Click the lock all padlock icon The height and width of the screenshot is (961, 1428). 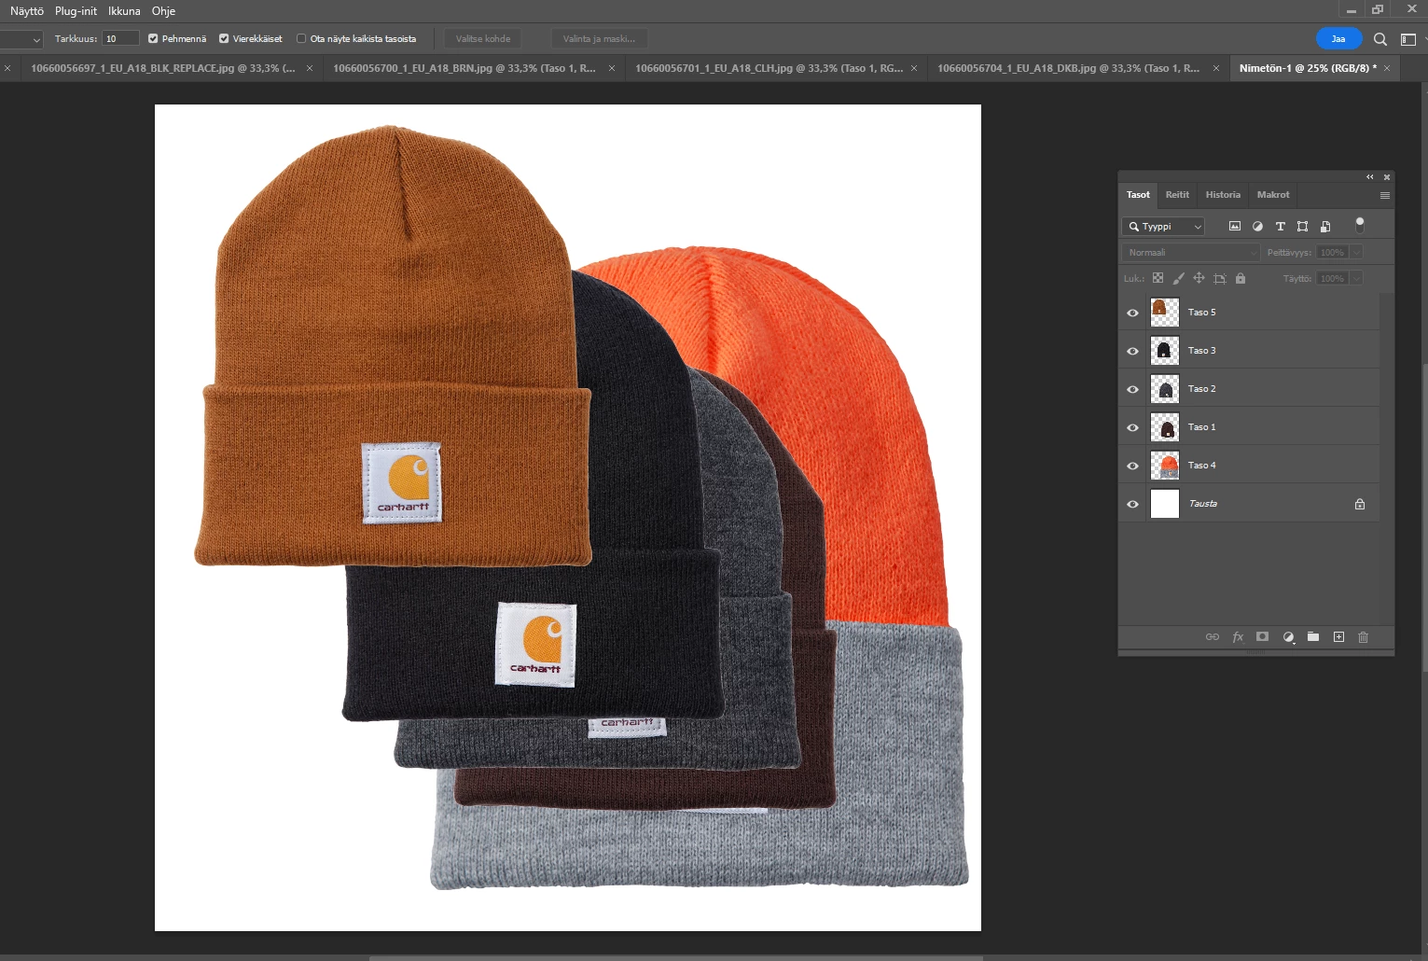1241,278
